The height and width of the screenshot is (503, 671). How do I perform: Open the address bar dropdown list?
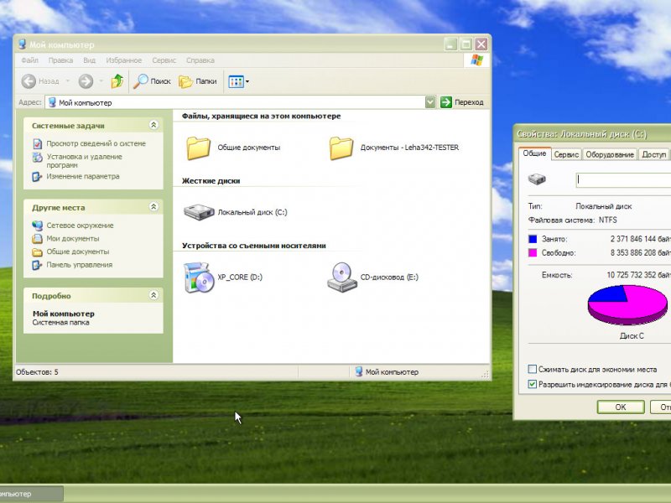tap(430, 102)
